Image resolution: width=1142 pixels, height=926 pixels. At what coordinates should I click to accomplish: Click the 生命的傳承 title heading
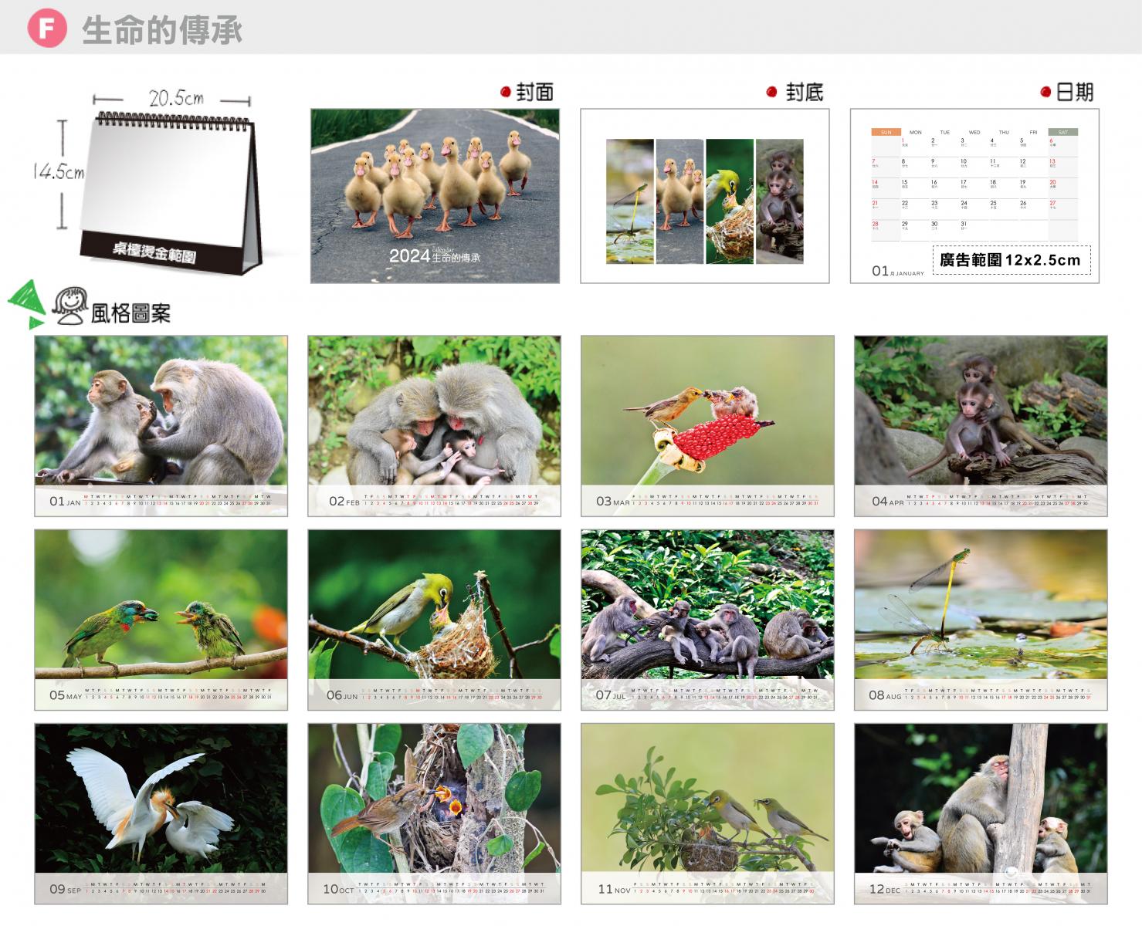point(162,30)
